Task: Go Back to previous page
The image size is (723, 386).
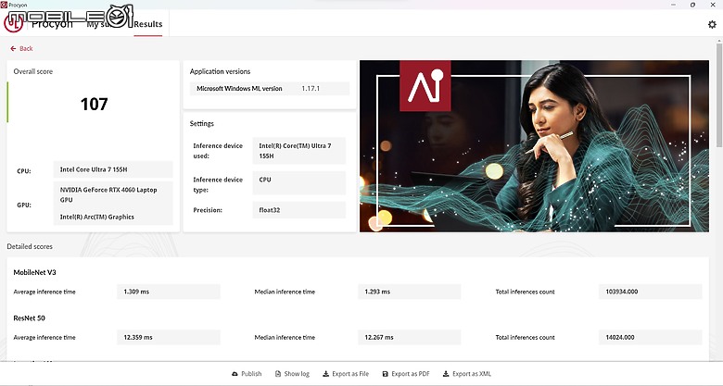Action: point(21,48)
